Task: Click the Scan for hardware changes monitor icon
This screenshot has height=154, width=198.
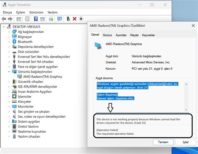Action: (x=60, y=19)
